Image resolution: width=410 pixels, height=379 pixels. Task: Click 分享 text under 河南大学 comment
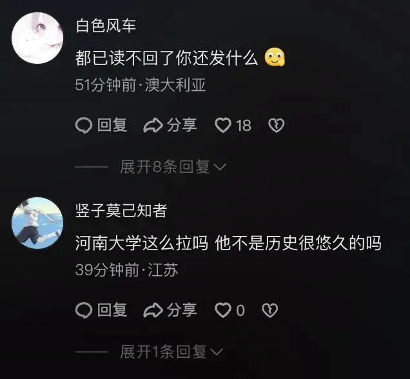[182, 310]
